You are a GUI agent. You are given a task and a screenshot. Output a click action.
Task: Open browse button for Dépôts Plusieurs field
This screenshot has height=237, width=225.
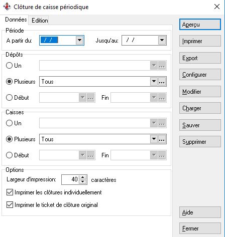click(162, 82)
